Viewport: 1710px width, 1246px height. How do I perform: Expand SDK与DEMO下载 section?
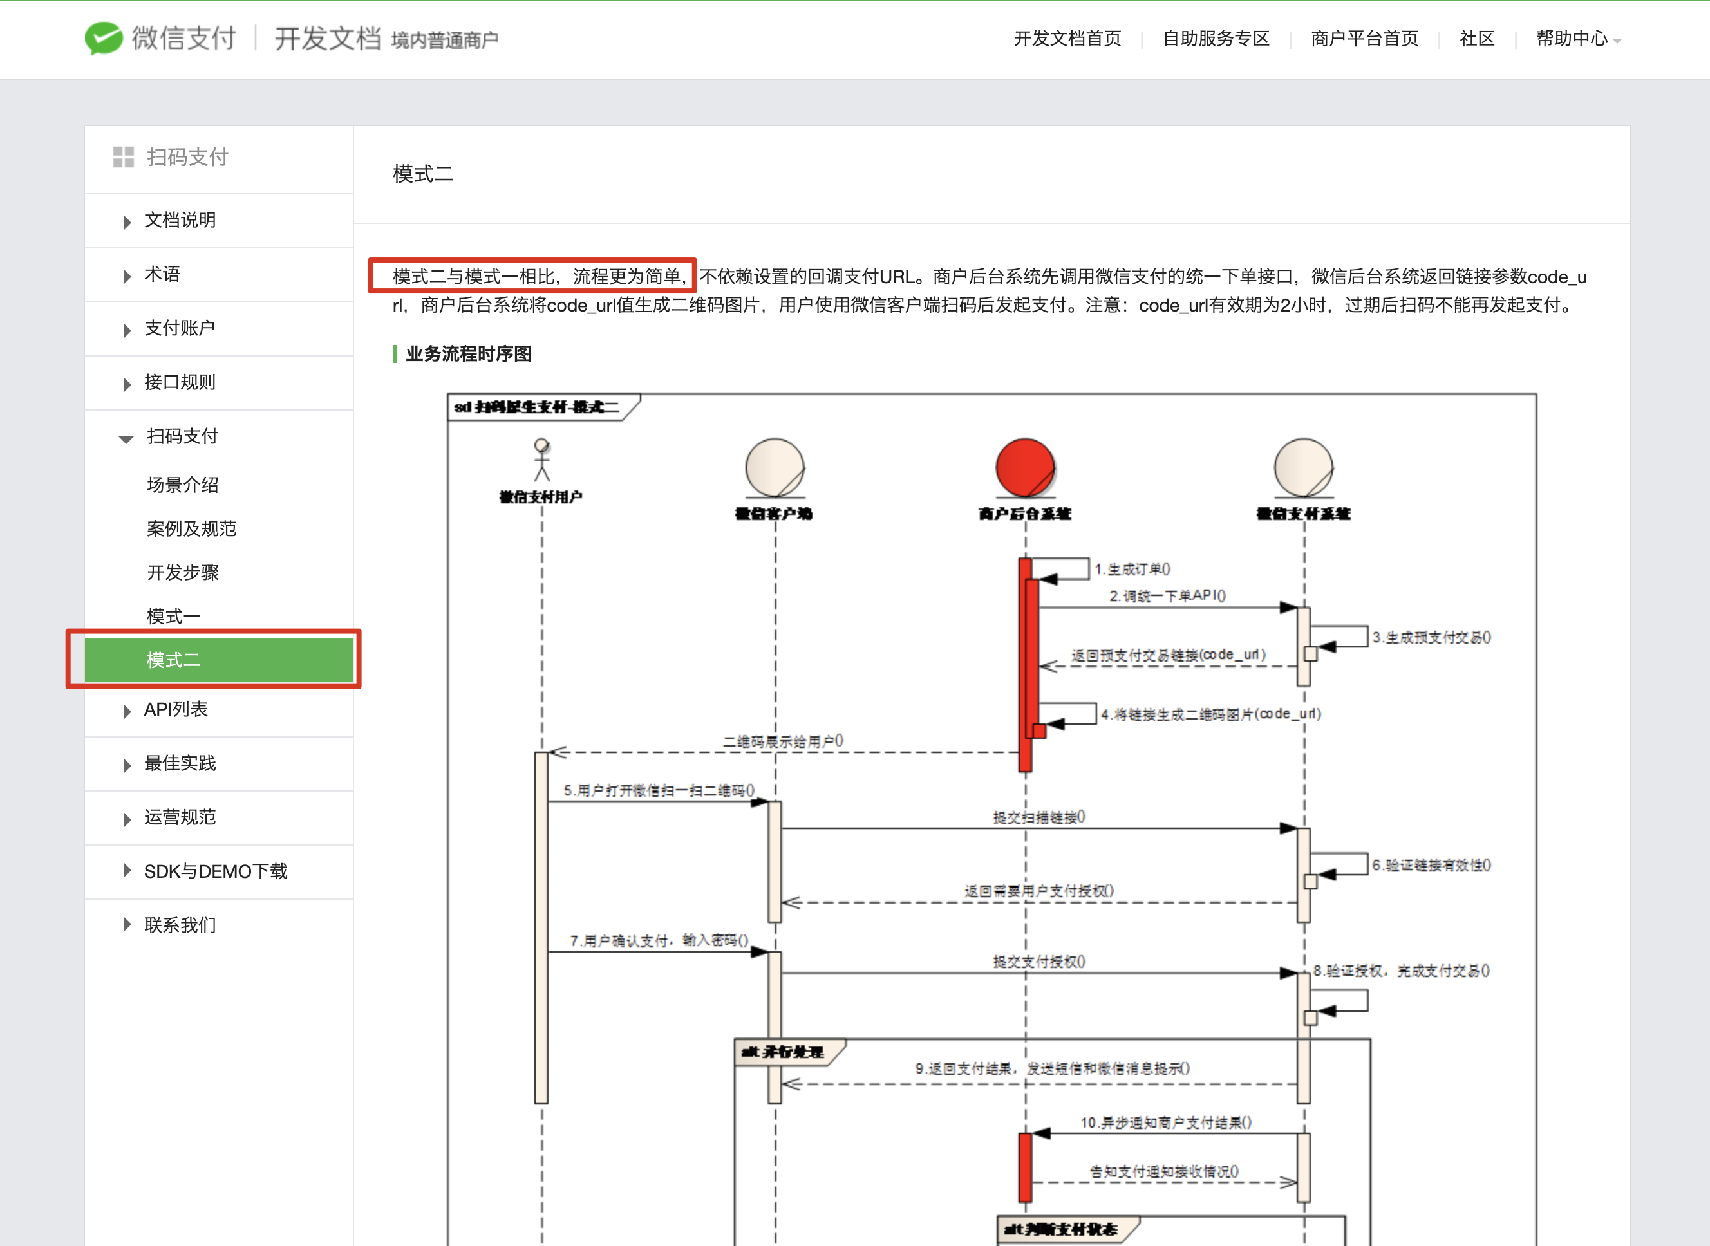215,872
